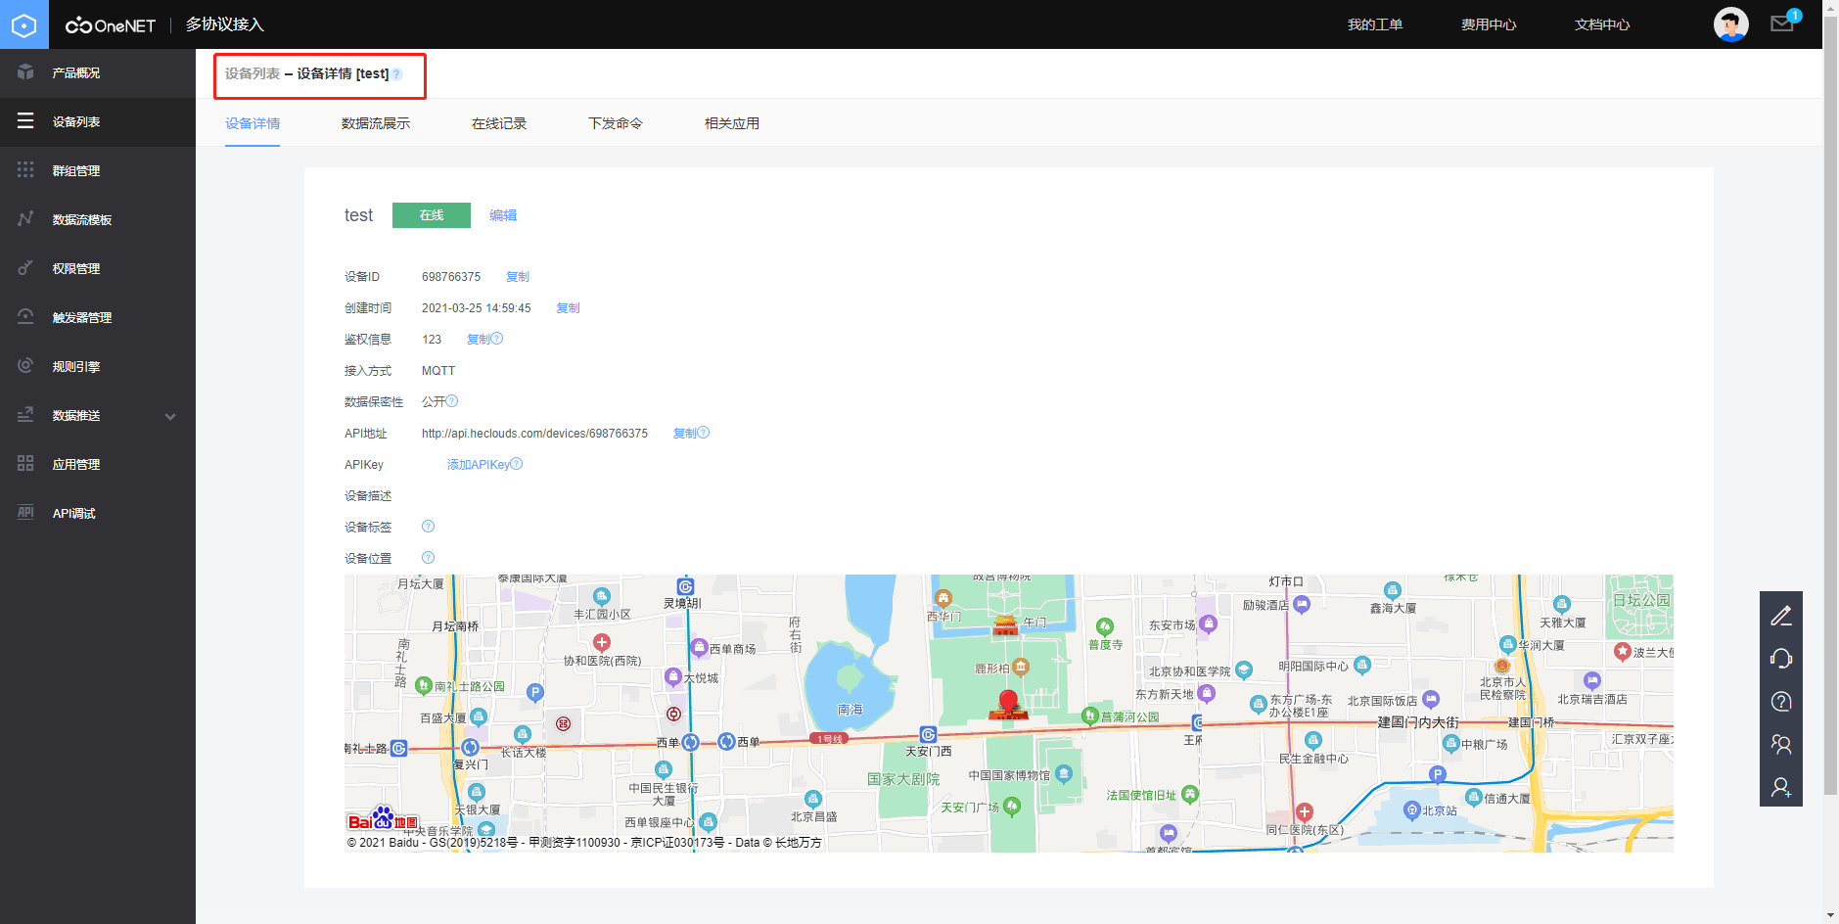Select the 在线记录 tab

[x=499, y=123]
